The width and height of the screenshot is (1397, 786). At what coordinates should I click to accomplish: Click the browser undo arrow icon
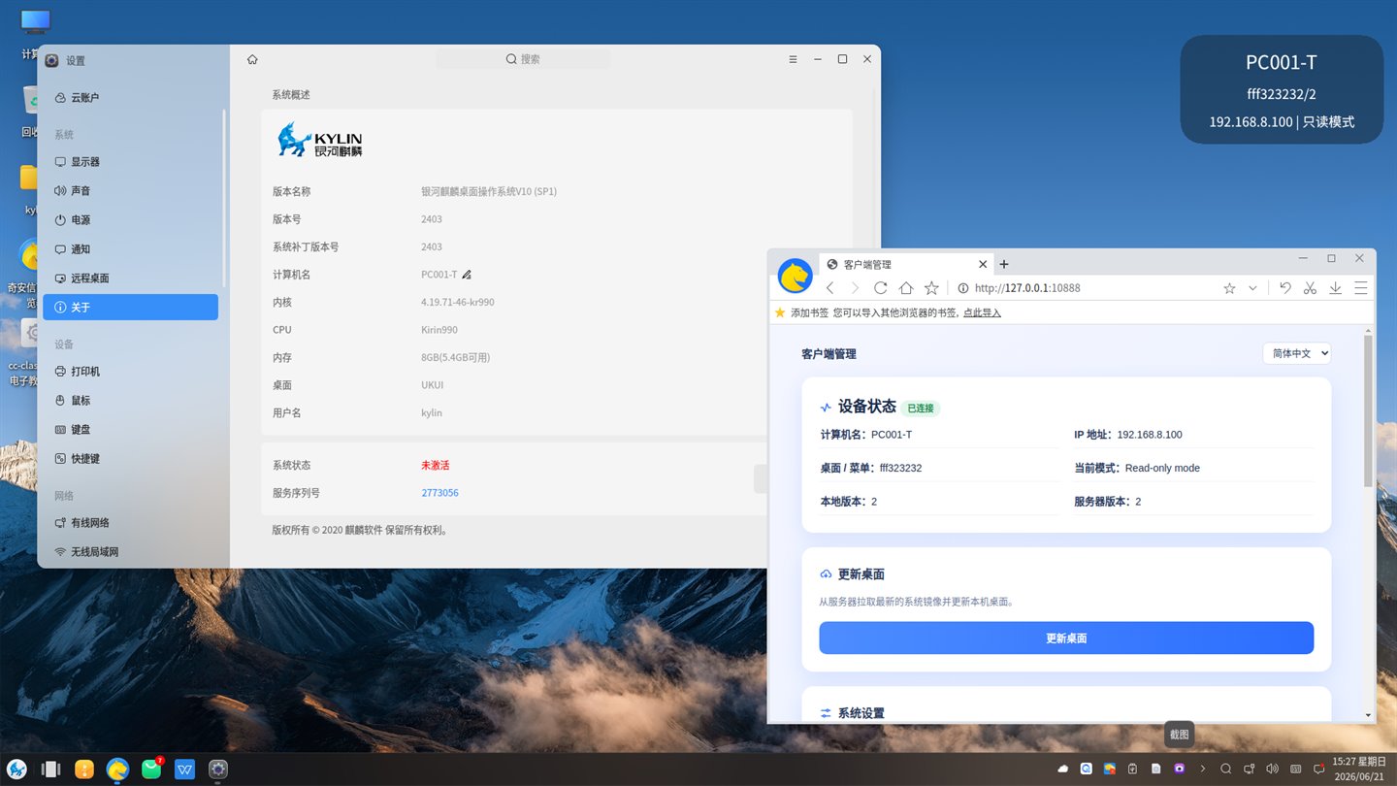click(1284, 288)
